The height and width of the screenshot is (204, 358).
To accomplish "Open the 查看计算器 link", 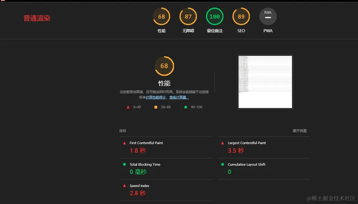I will 179,97.
